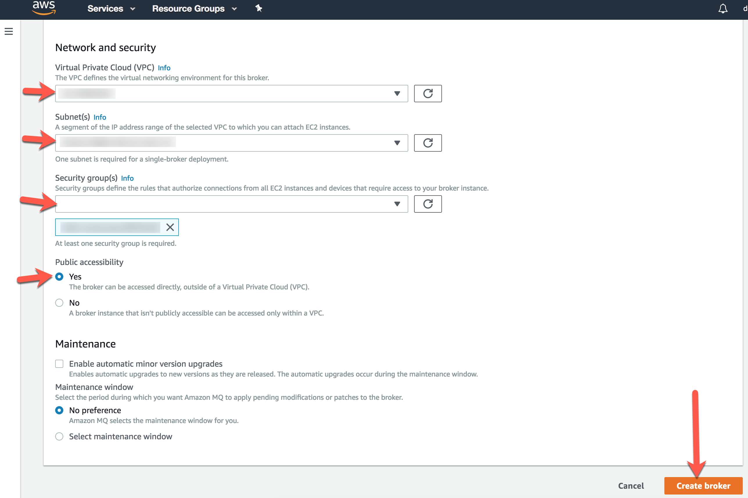The width and height of the screenshot is (748, 498).
Task: Open the Resource Groups menu
Action: [194, 9]
